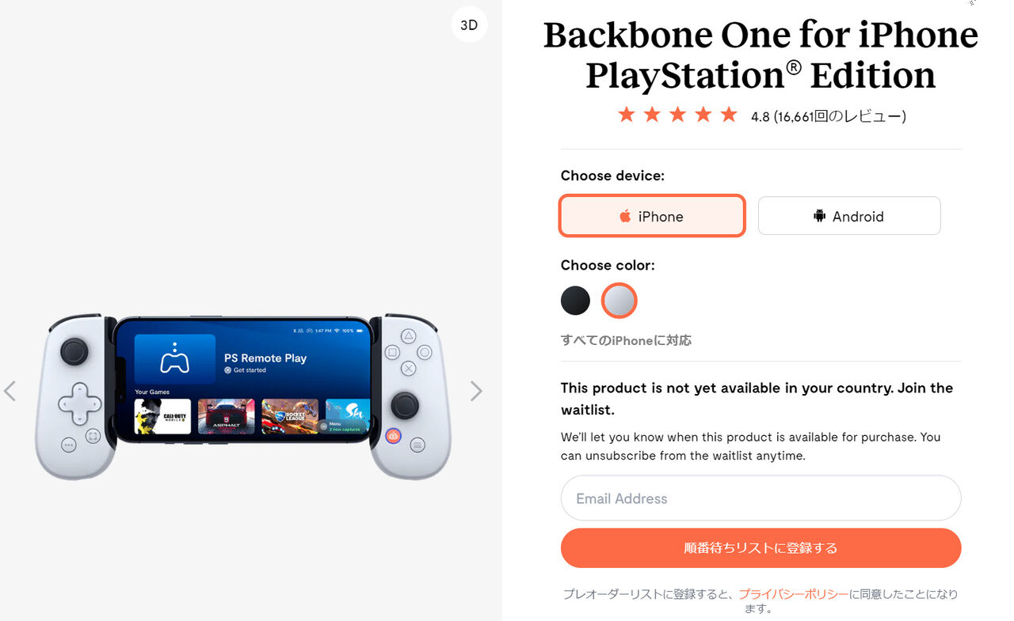Click the Call of Duty Mobile game thumbnail
This screenshot has width=1014, height=621.
click(162, 416)
